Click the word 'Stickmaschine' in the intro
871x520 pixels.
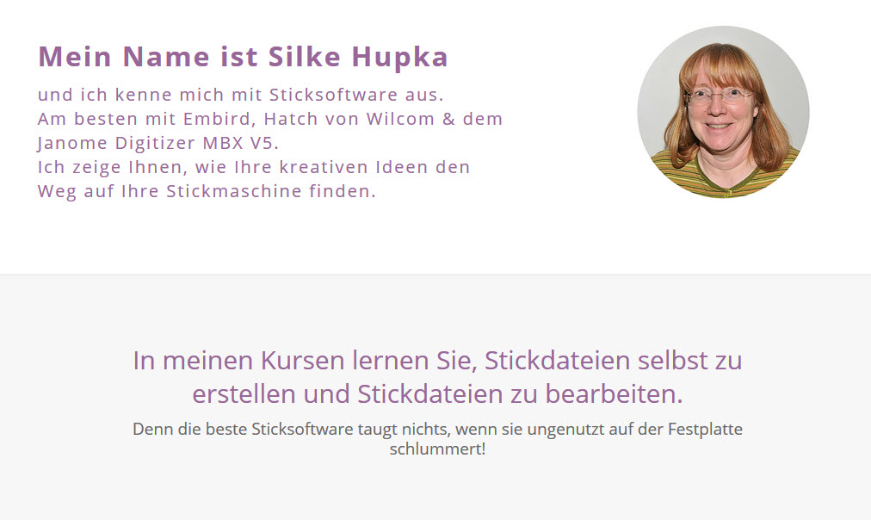point(234,191)
